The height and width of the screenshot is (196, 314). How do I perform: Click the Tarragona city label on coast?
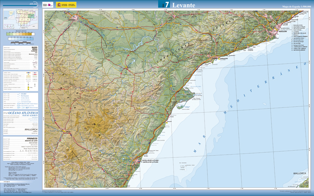point(223,58)
